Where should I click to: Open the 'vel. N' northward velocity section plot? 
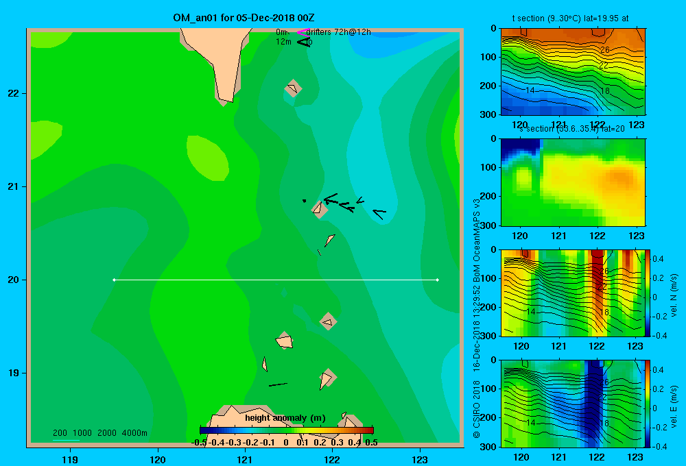[x=573, y=293]
